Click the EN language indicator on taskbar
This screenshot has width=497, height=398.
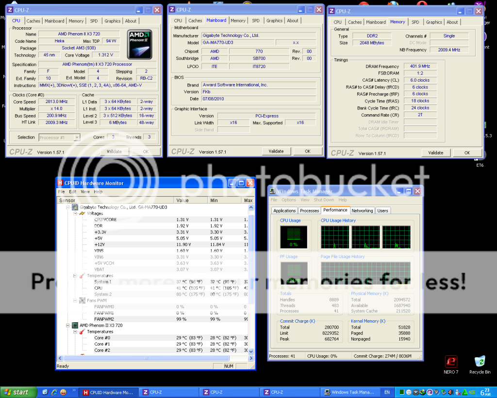coord(387,392)
